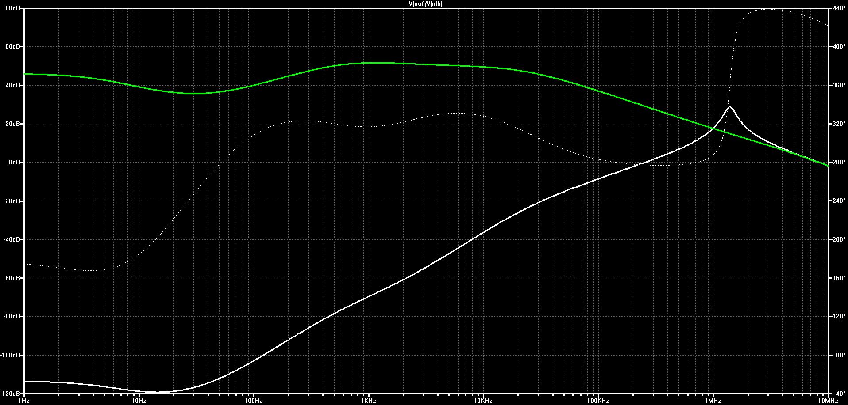Click the 1KHz frequency axis label
Viewport: 848px width, 405px height.
click(x=369, y=401)
